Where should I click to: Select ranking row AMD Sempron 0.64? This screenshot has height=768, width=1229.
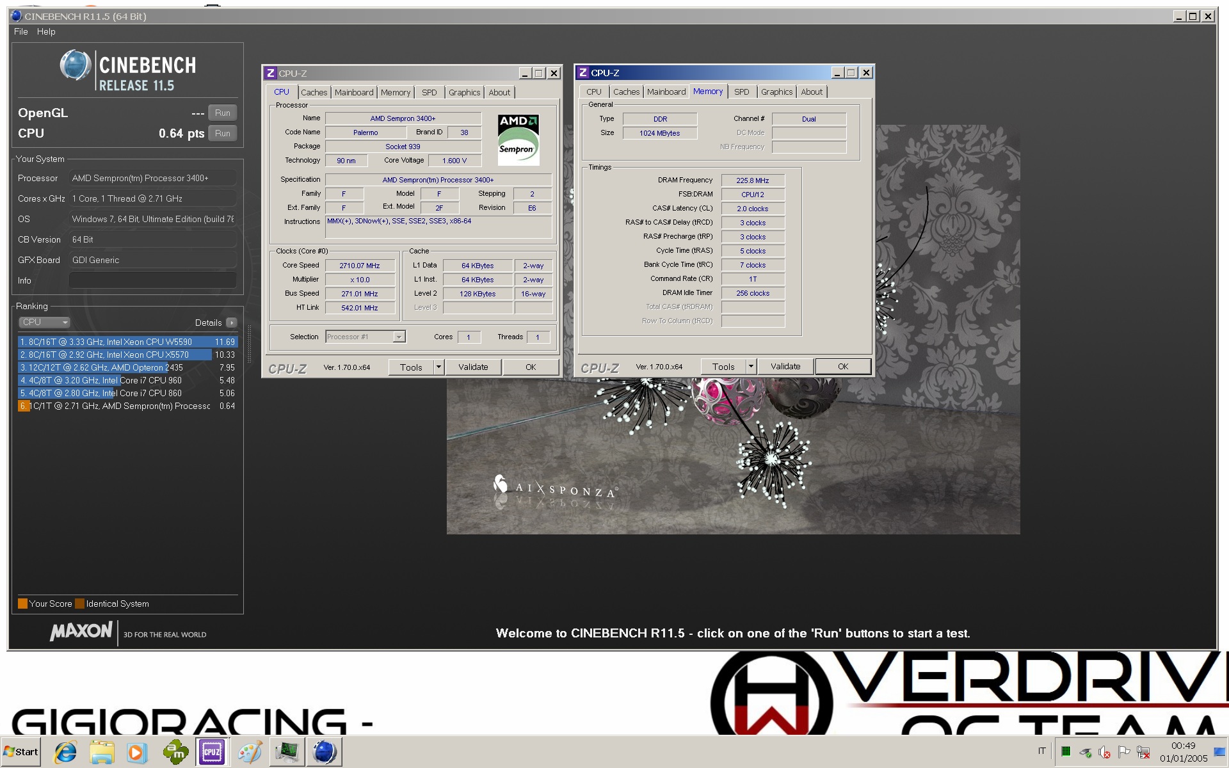pos(127,406)
